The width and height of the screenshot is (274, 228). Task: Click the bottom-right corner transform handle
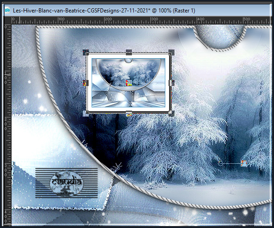click(x=171, y=113)
